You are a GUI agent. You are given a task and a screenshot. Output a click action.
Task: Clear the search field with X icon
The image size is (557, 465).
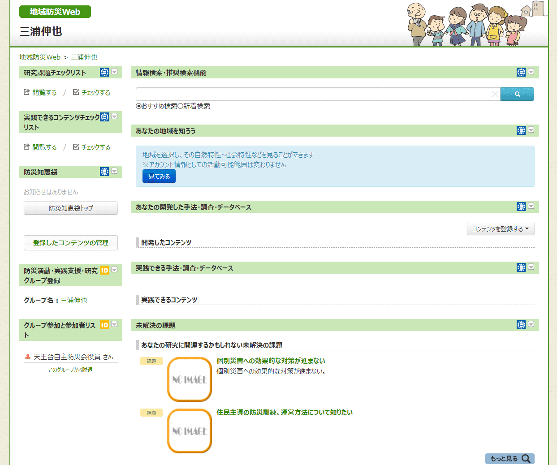point(495,94)
